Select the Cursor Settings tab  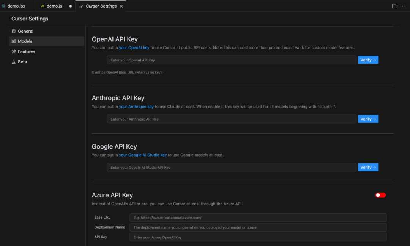[101, 6]
